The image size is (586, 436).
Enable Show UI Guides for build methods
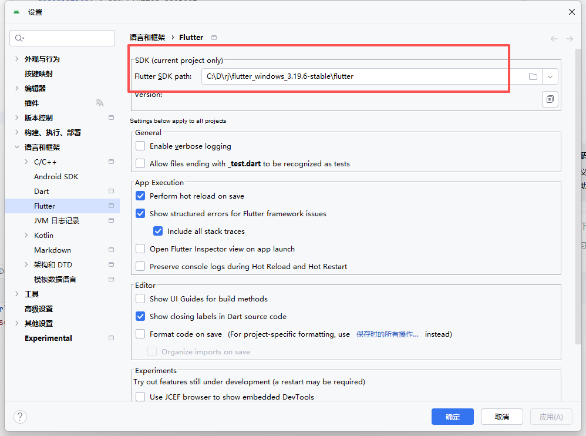(140, 299)
